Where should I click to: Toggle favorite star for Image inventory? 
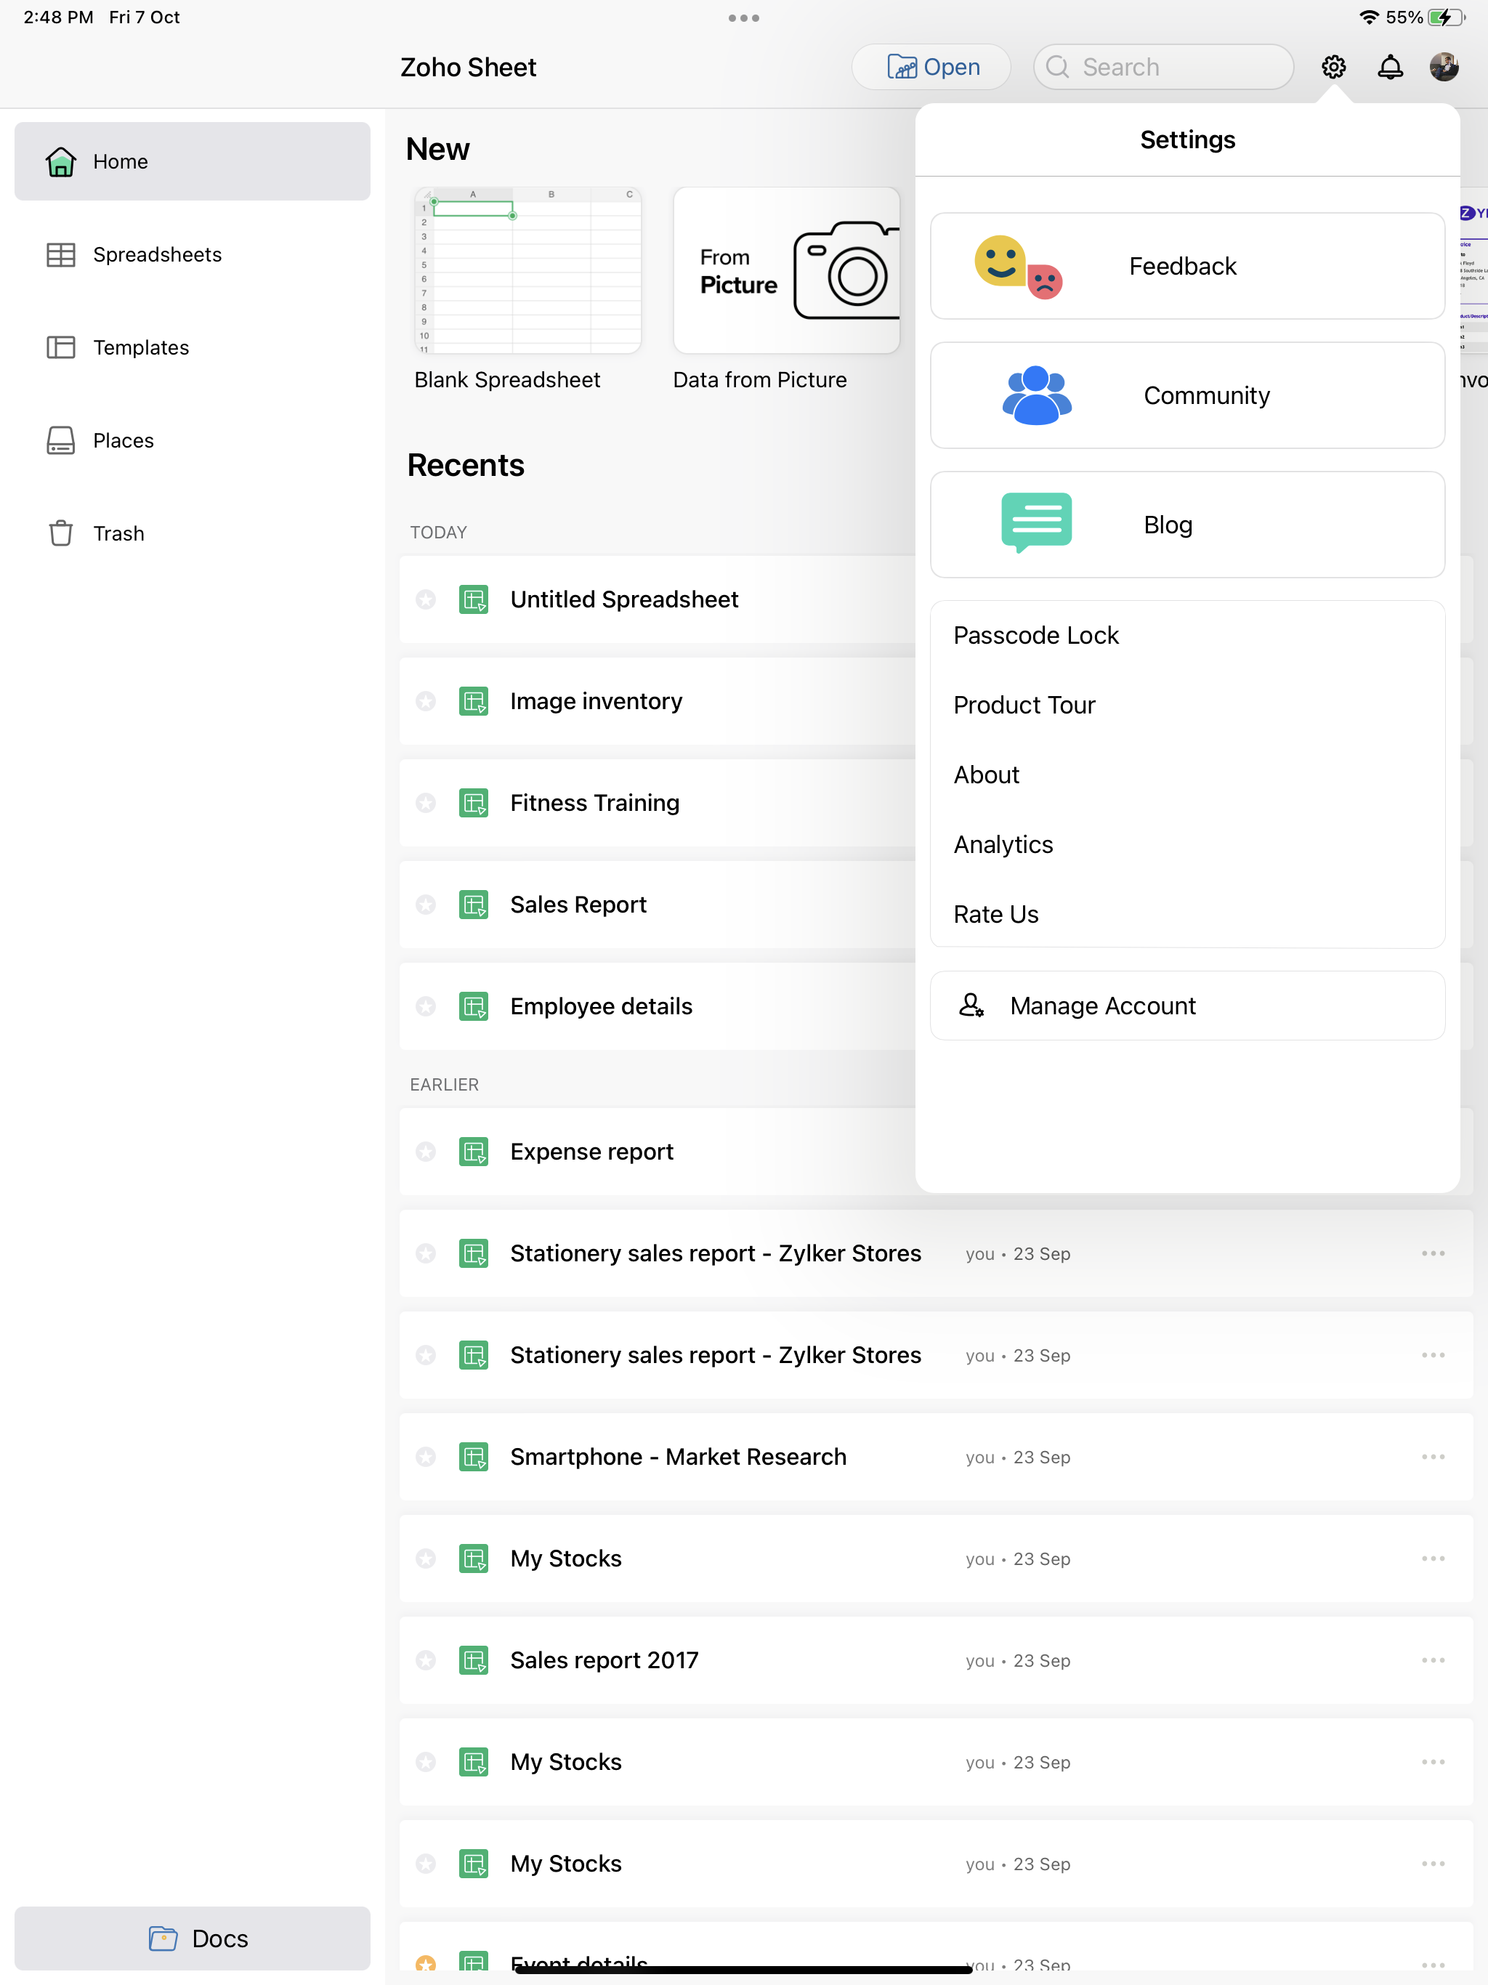point(425,701)
